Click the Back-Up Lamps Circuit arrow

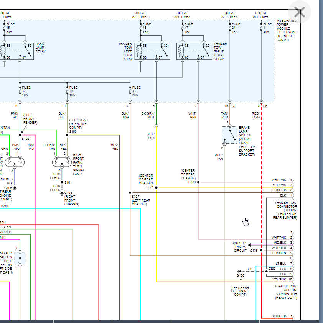click(249, 245)
